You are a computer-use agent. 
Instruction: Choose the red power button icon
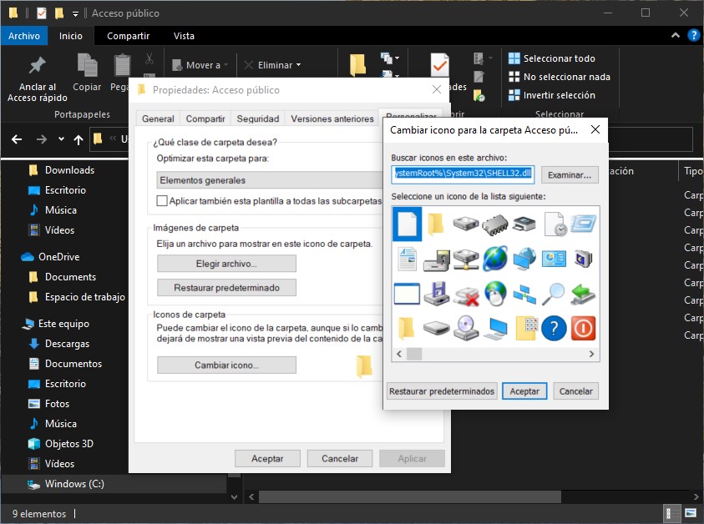[x=583, y=329]
